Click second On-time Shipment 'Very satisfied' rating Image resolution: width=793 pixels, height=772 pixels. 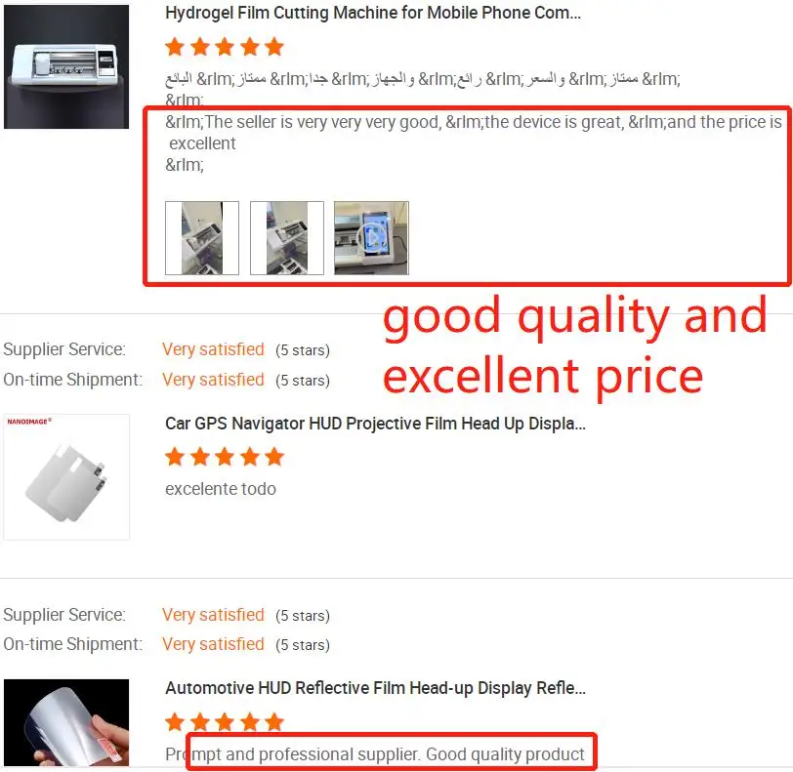[x=213, y=644]
